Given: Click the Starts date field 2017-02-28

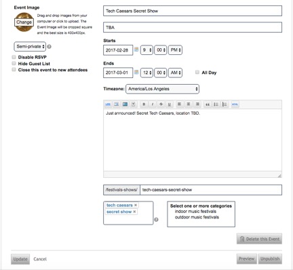Looking at the screenshot, I should 118,50.
